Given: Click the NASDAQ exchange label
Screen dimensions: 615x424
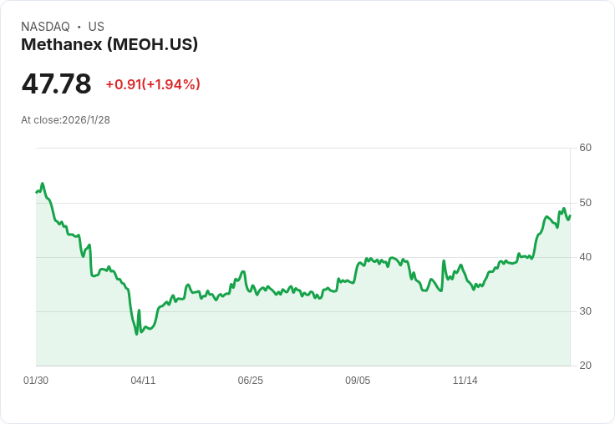Looking at the screenshot, I should (45, 27).
